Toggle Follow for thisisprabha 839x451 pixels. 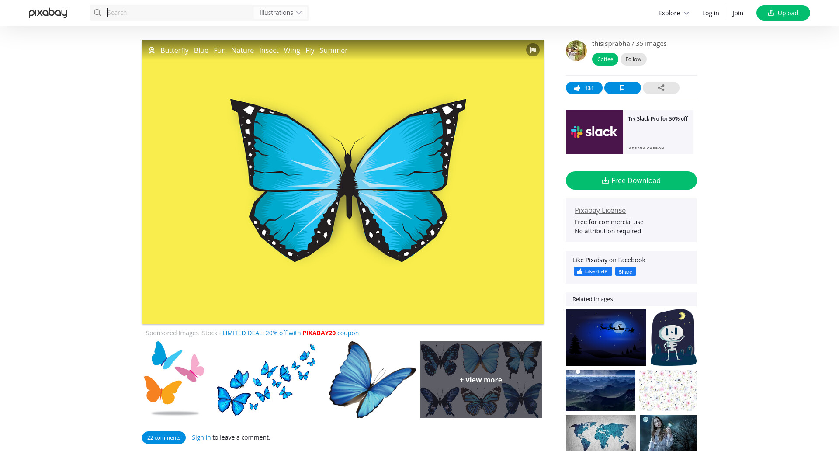[633, 59]
